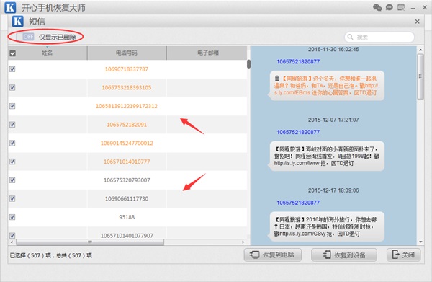The width and height of the screenshot is (432, 282).
Task: Click sender number above the 2015-12-17 message
Action: (298, 203)
